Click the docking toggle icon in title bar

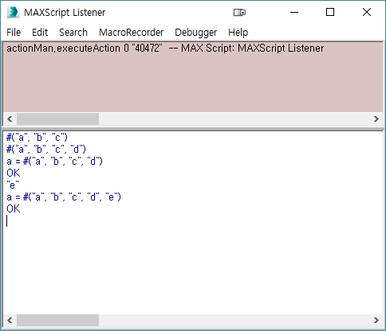click(x=239, y=12)
